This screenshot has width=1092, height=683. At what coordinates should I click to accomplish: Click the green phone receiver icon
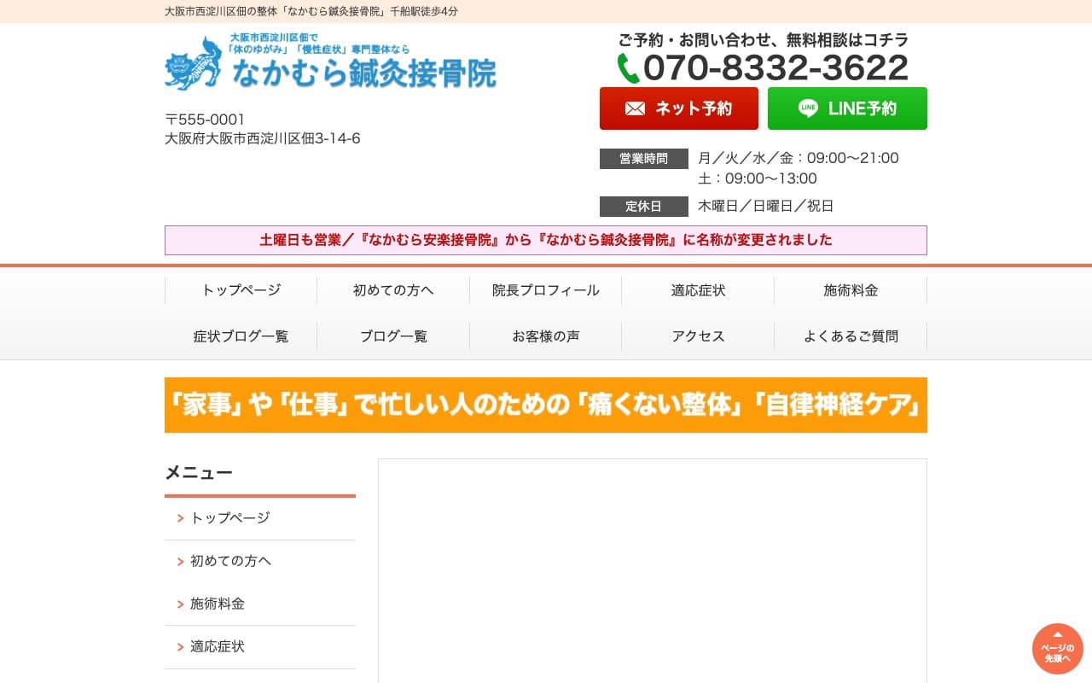tap(627, 67)
